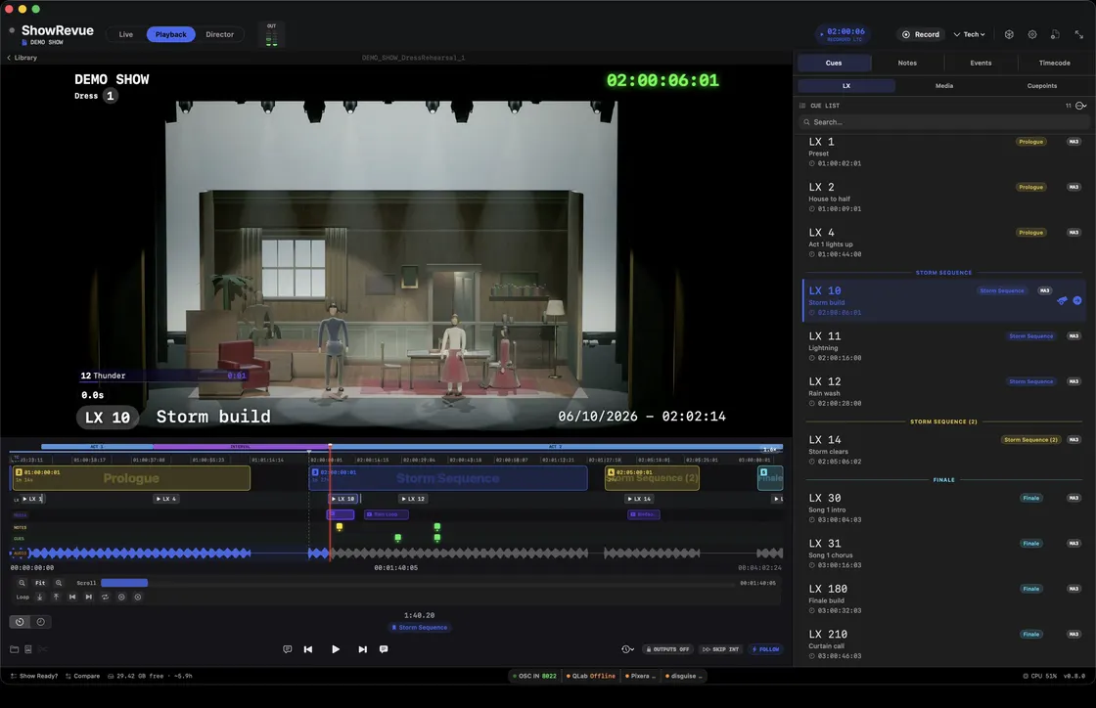Open cue list options dropdown
1096x708 pixels.
pos(1080,107)
